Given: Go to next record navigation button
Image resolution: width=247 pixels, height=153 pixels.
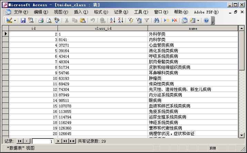Looking at the screenshot, I should pyautogui.click(x=58, y=141).
